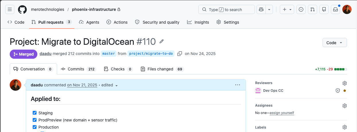Screen dimensions: 357x132
Task: Go to GitHub home via Octocat logo
Action: (22, 9)
